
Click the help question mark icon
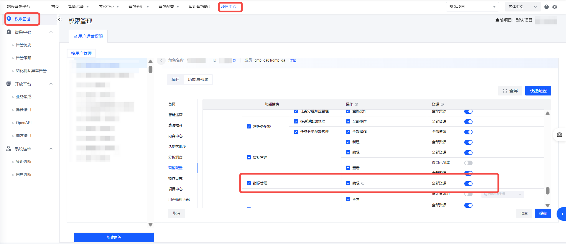point(546,7)
